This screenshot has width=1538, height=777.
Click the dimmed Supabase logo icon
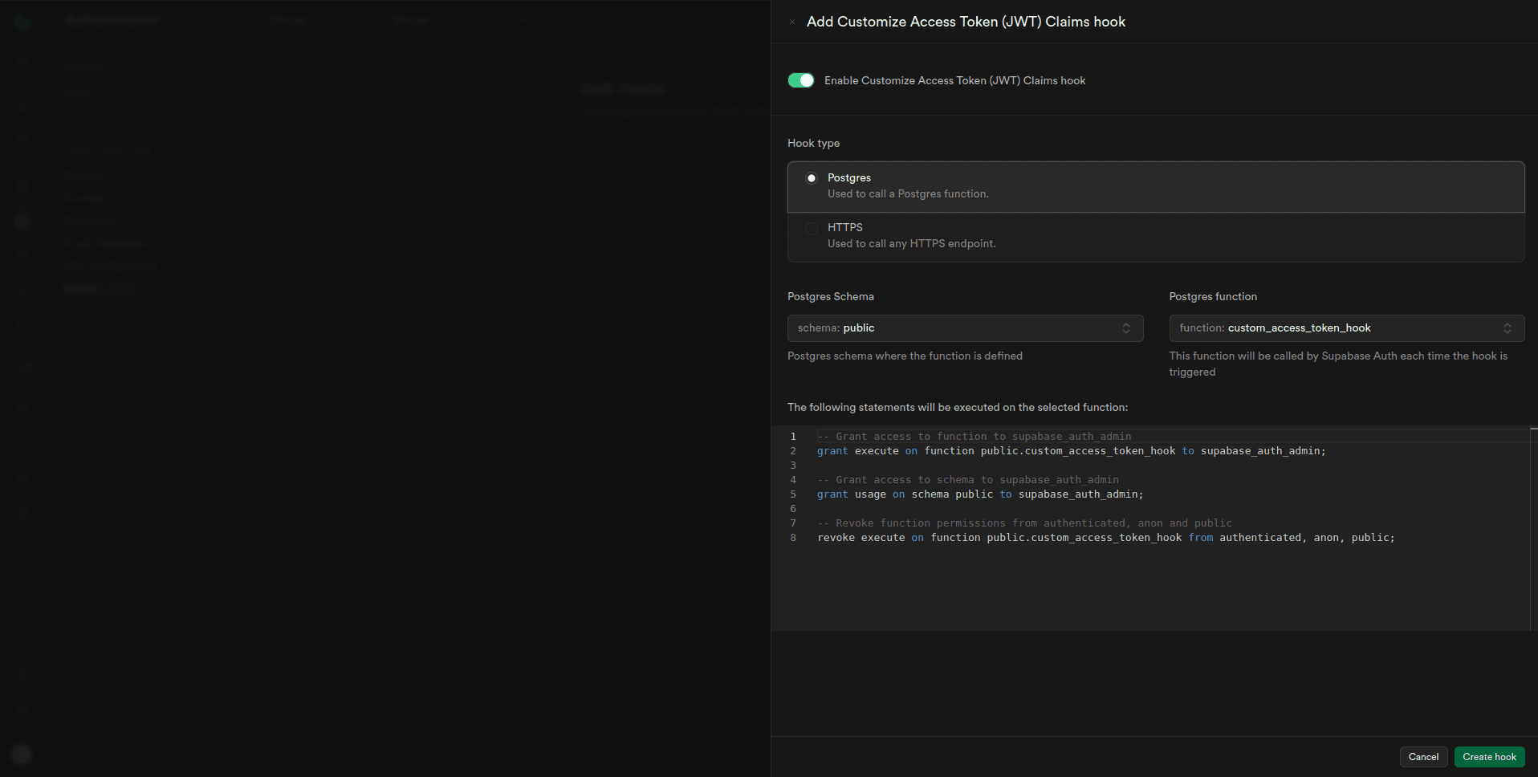click(22, 22)
